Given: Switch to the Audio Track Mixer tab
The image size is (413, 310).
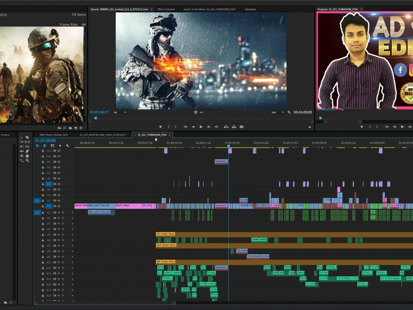Looking at the screenshot, I should pyautogui.click(x=209, y=9).
